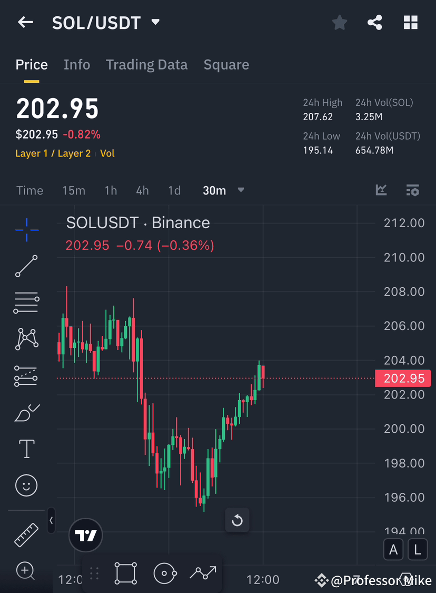Open the chart share options
The image size is (436, 593).
click(375, 22)
